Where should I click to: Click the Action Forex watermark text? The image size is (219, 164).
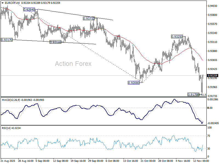73,64
